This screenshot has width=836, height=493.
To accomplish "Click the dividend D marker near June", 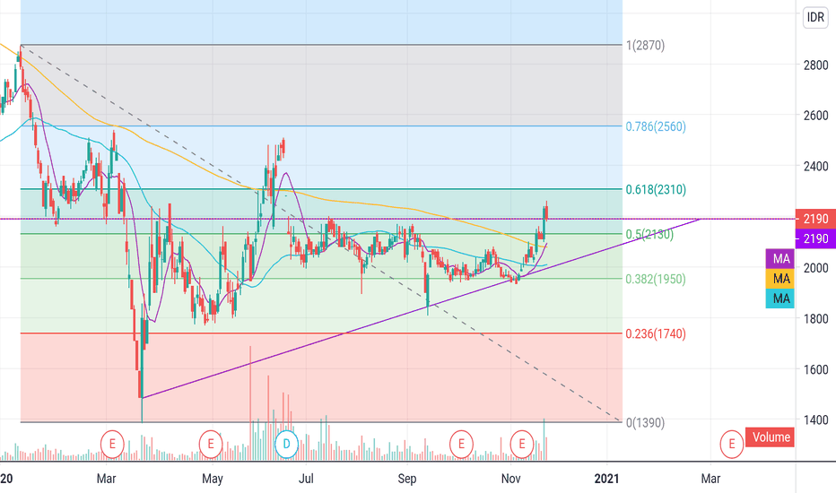I will [286, 444].
